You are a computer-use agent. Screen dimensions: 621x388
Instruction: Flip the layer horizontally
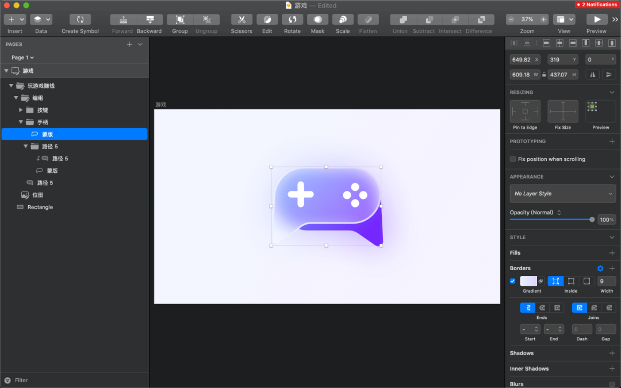(x=592, y=74)
